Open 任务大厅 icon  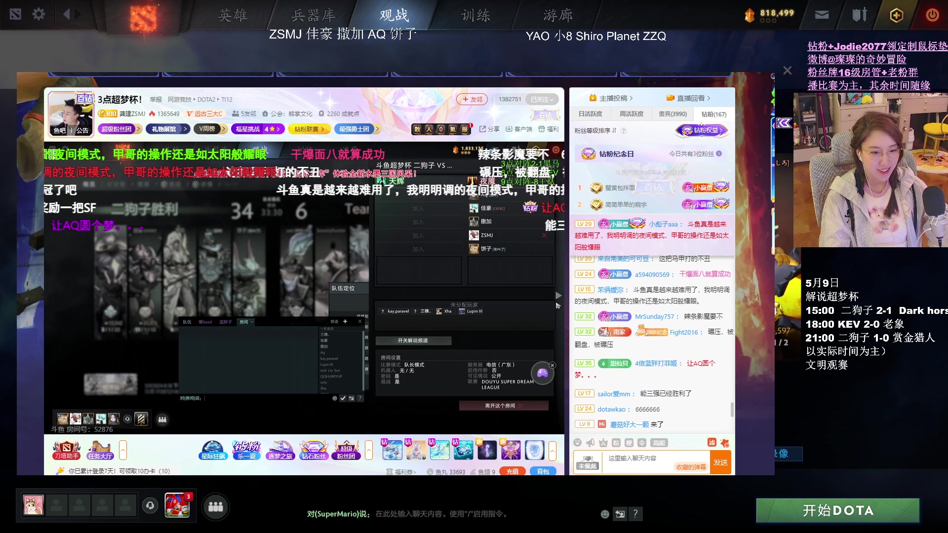[x=101, y=450]
